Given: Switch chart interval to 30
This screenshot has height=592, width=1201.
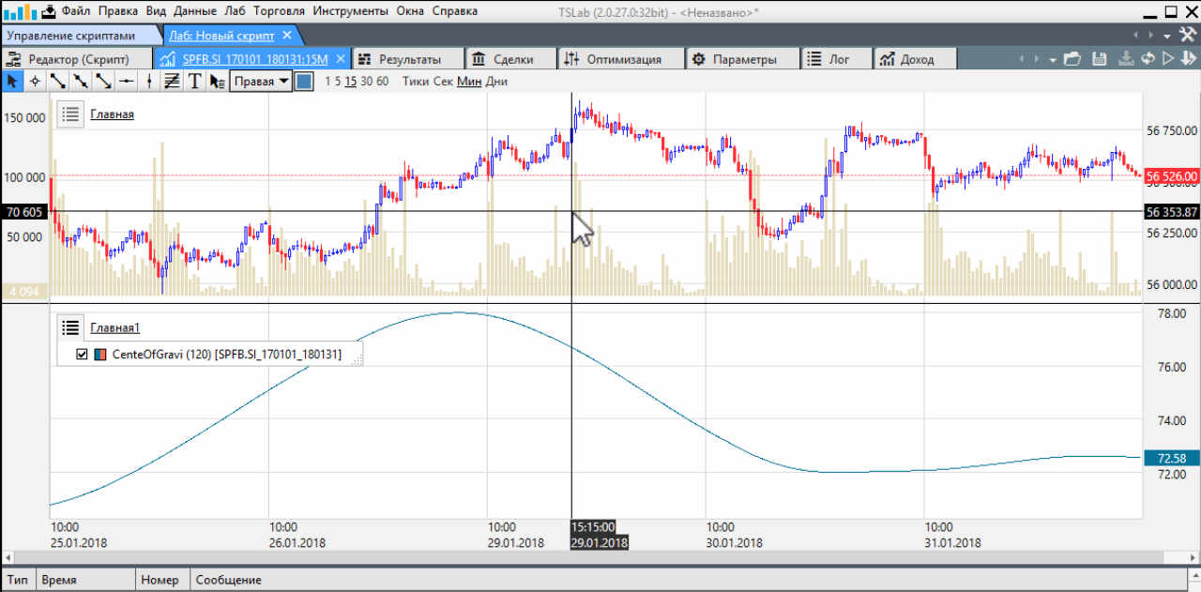Looking at the screenshot, I should tap(366, 82).
